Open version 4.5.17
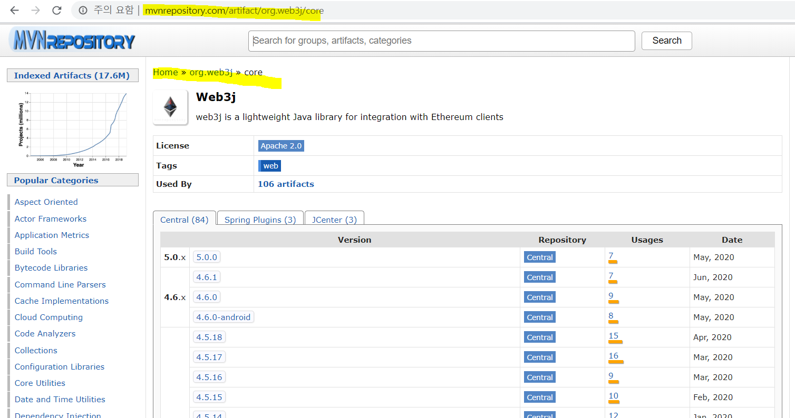This screenshot has height=418, width=795. click(x=209, y=357)
